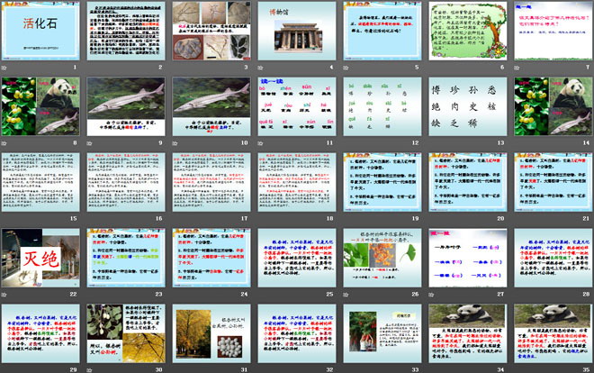
Task: Click slide number label "18"
Action: [x=330, y=218]
